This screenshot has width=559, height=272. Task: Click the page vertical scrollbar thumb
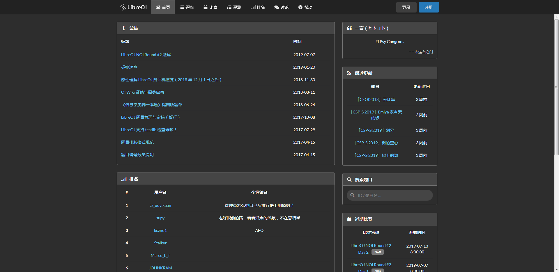tap(556, 87)
